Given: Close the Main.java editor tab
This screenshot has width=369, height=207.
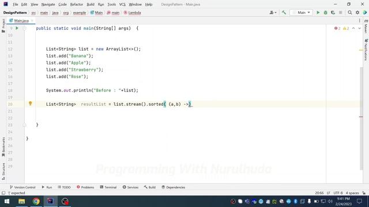Looking at the screenshot, I should point(32,21).
